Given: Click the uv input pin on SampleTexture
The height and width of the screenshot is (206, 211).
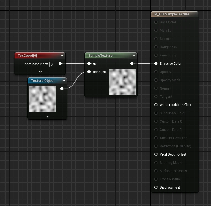Looking at the screenshot, I should (89, 64).
